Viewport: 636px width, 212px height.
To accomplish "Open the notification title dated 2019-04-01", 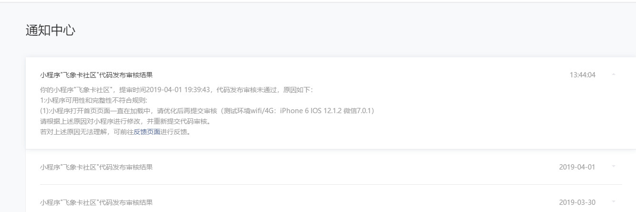I will click(96, 167).
